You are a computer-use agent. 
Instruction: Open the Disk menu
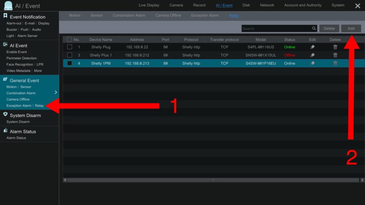pos(246,5)
